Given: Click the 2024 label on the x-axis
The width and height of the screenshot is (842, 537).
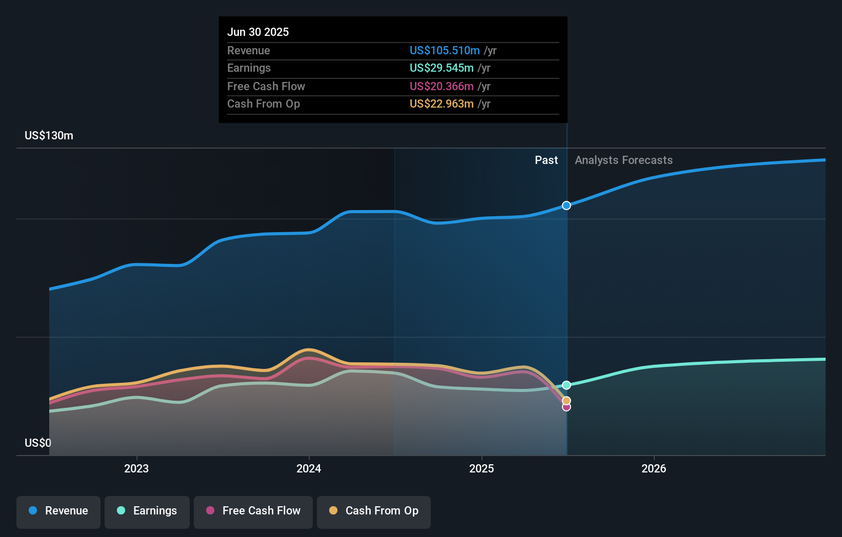Looking at the screenshot, I should (309, 468).
